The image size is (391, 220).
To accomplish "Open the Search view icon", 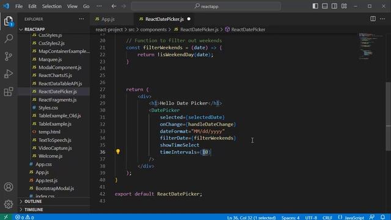I will click(x=9, y=38).
